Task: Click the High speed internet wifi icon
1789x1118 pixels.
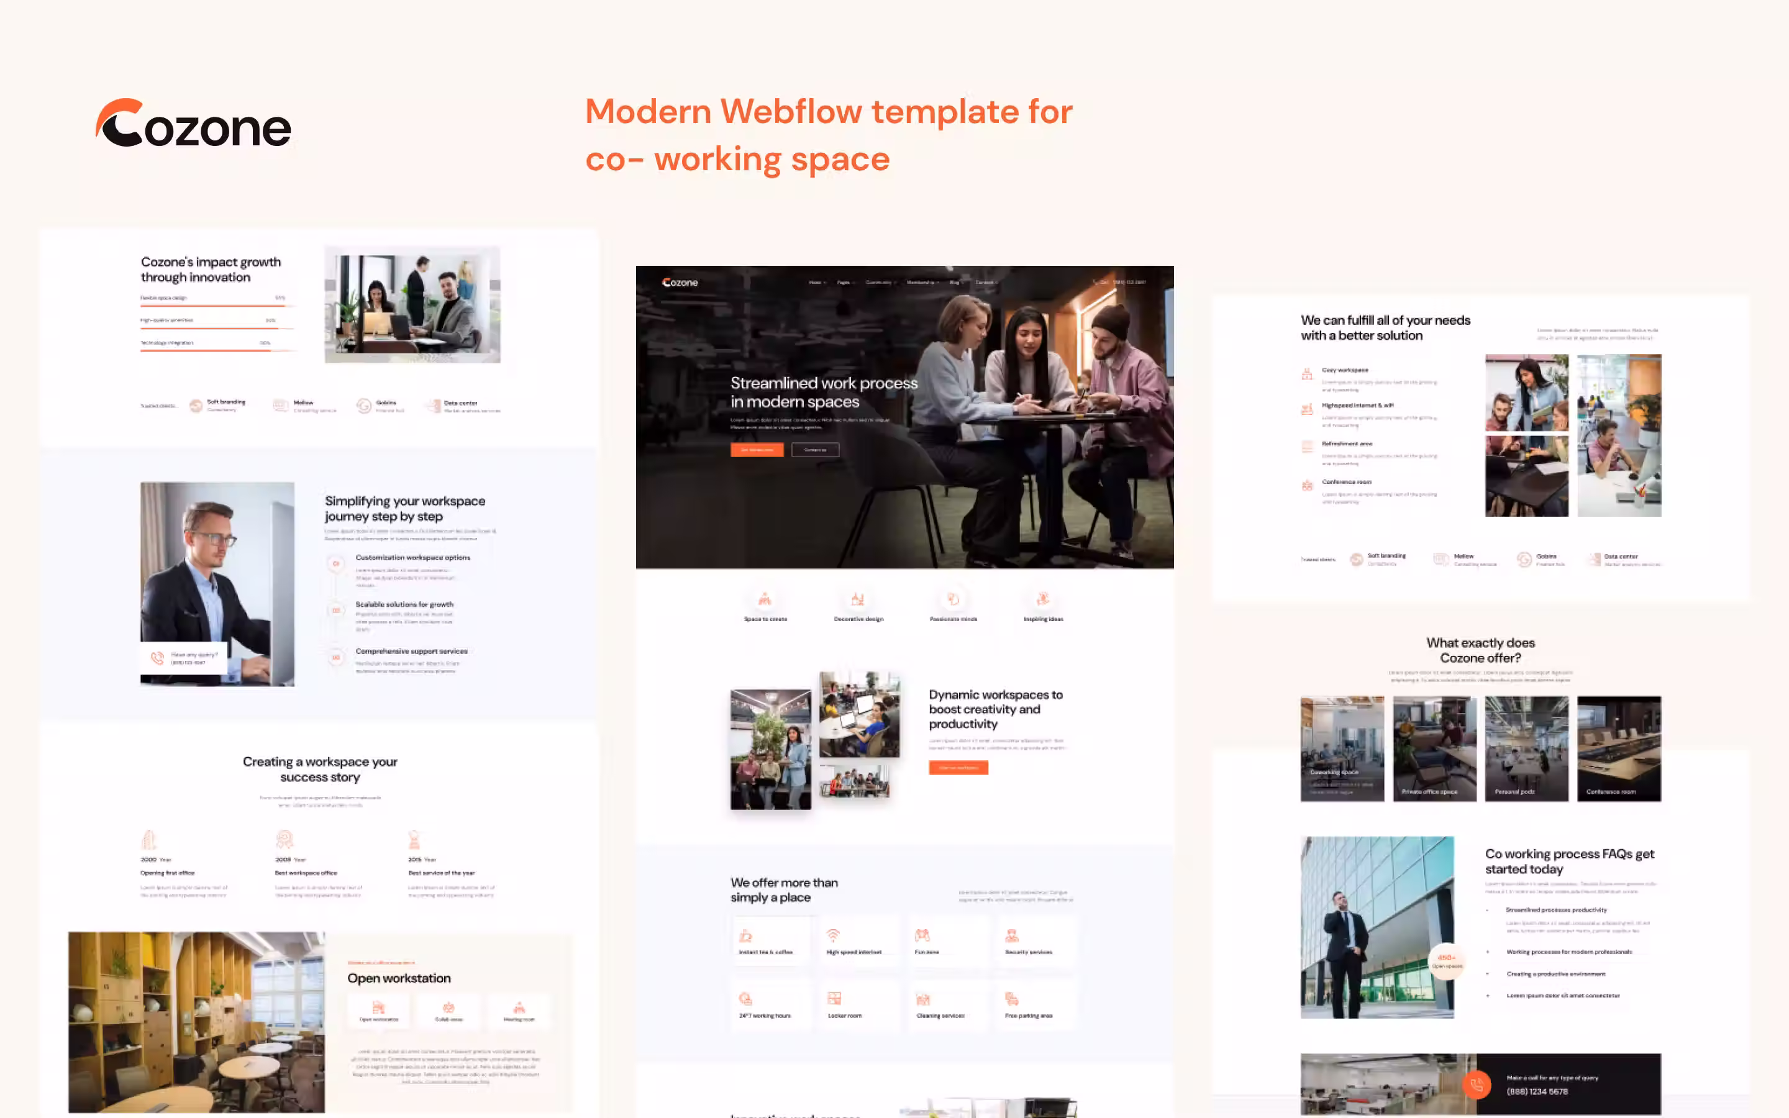Action: 833,935
